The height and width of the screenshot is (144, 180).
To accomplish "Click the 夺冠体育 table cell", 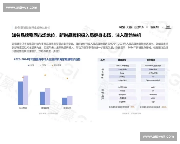I will (x=122, y=102).
